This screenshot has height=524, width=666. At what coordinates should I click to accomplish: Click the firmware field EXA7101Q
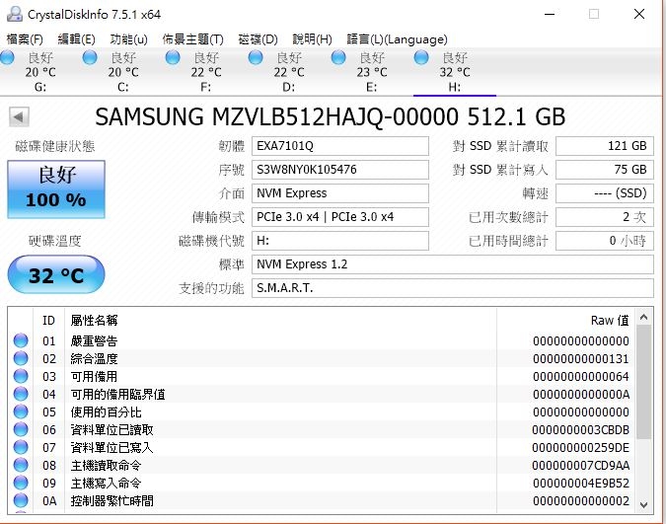[x=340, y=146]
